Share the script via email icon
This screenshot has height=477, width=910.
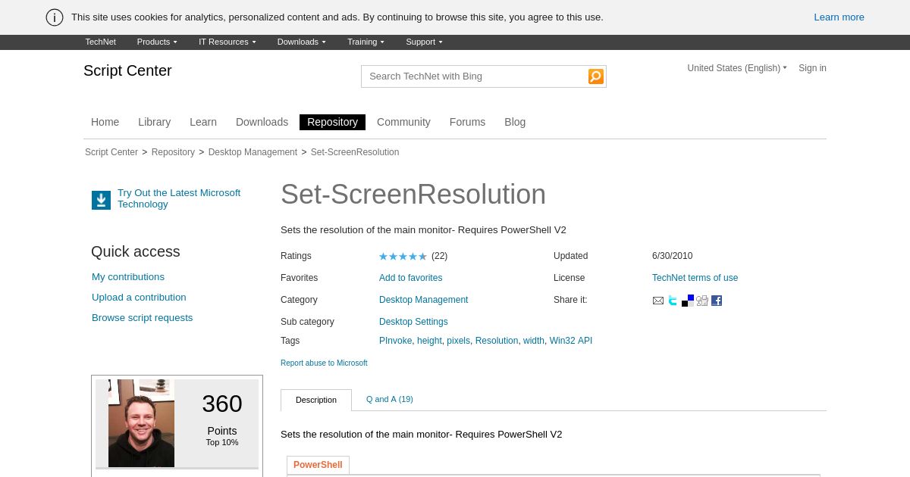point(658,301)
